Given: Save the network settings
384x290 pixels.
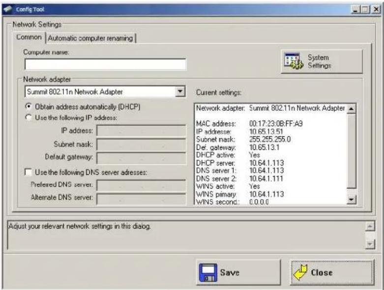Looking at the screenshot, I should [238, 272].
